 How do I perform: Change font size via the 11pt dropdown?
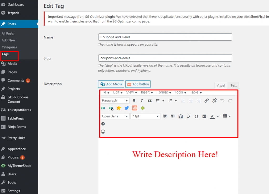pyautogui.click(x=145, y=116)
